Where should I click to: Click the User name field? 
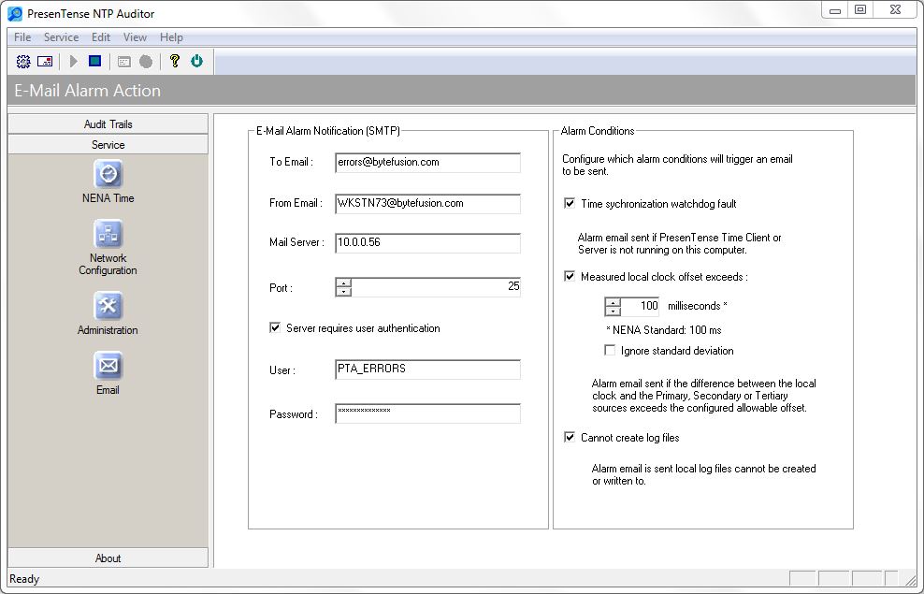point(427,369)
